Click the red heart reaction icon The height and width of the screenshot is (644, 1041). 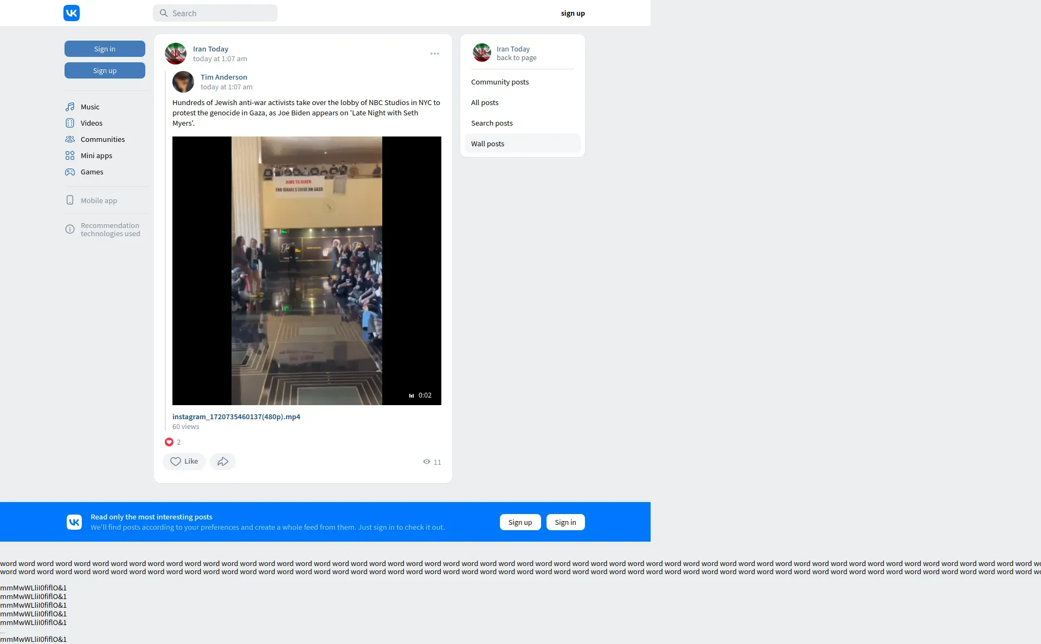[x=169, y=442]
